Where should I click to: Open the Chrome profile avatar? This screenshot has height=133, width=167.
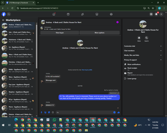[159, 8]
